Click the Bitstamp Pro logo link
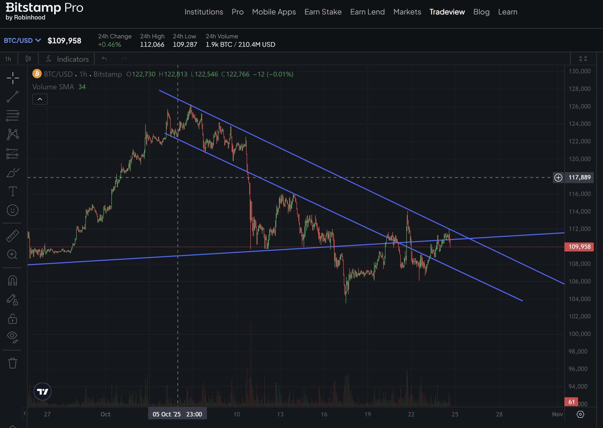The height and width of the screenshot is (428, 603). (x=44, y=11)
